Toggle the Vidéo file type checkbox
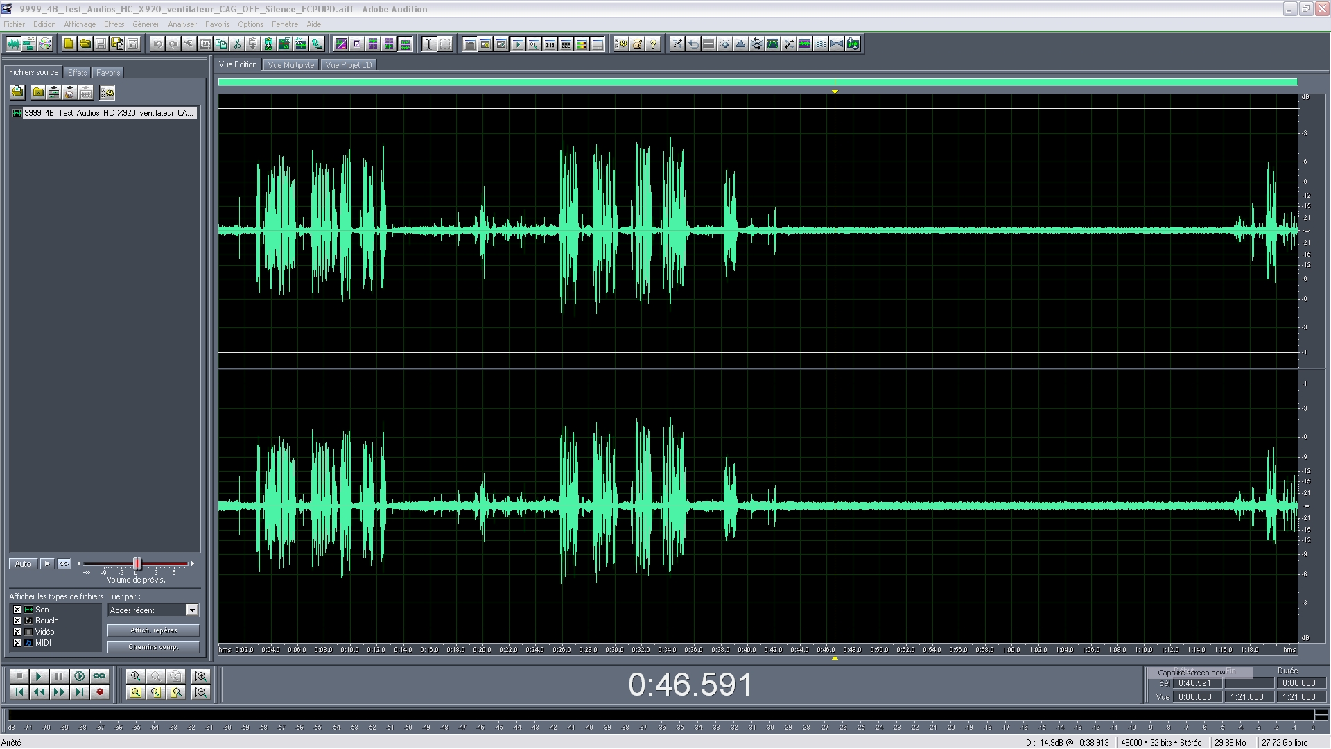The width and height of the screenshot is (1331, 749). click(x=17, y=632)
